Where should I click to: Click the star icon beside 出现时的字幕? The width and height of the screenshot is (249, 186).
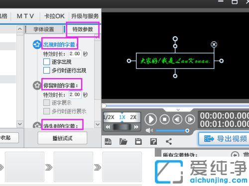[x=37, y=45]
